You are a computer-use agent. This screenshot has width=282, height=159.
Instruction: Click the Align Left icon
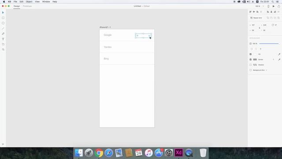coord(268,12)
